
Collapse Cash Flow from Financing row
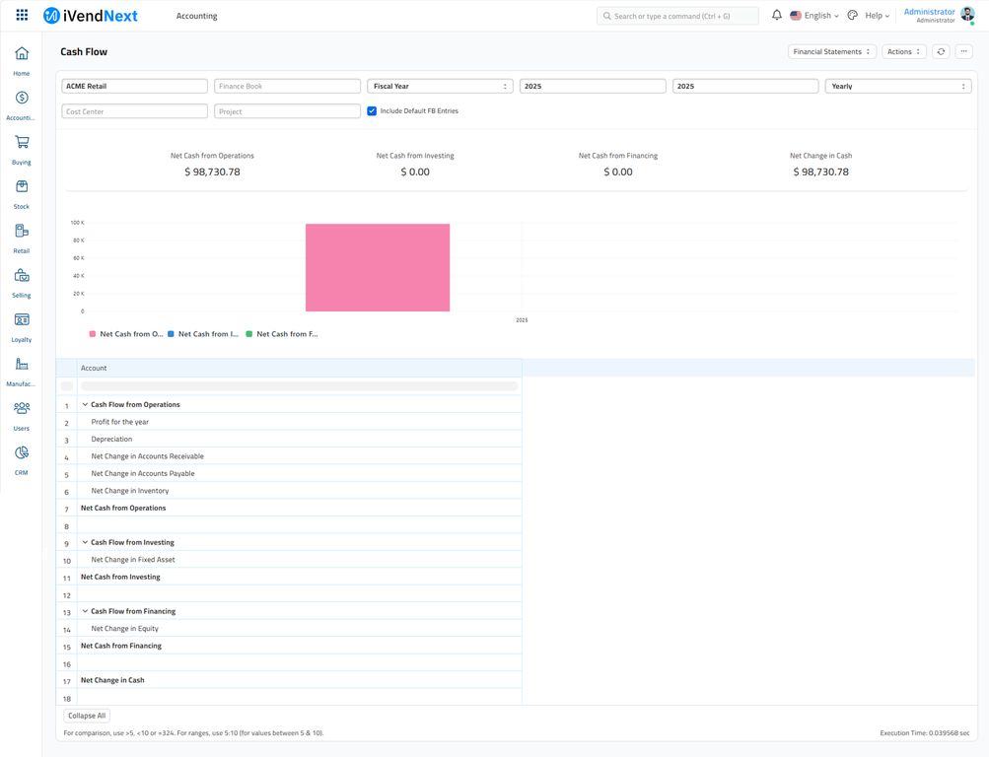pyautogui.click(x=85, y=611)
